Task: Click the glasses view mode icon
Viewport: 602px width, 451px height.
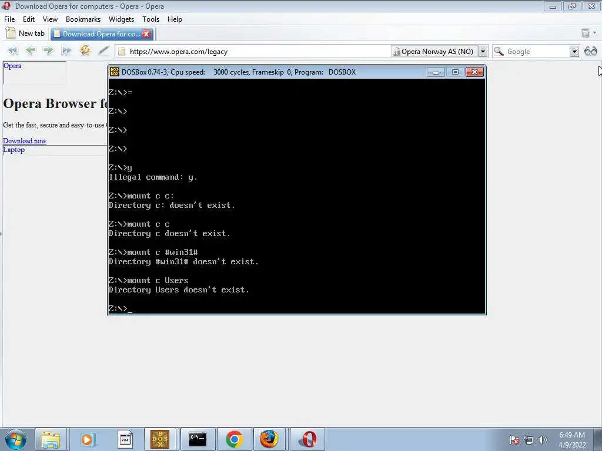Action: [590, 51]
